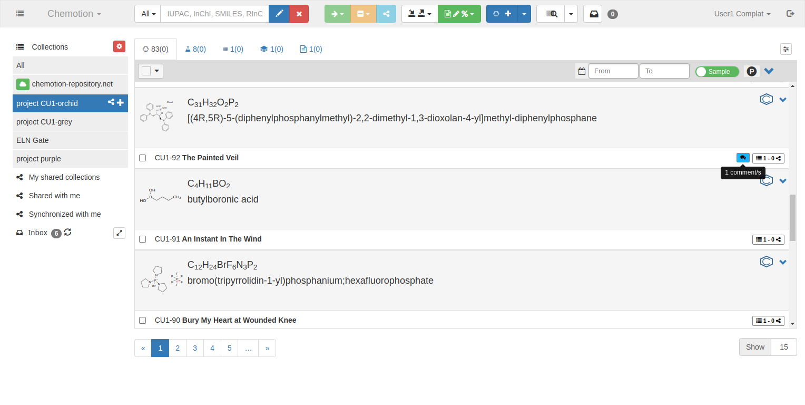The width and height of the screenshot is (805, 405).
Task: Click the From date input field
Action: tap(613, 71)
